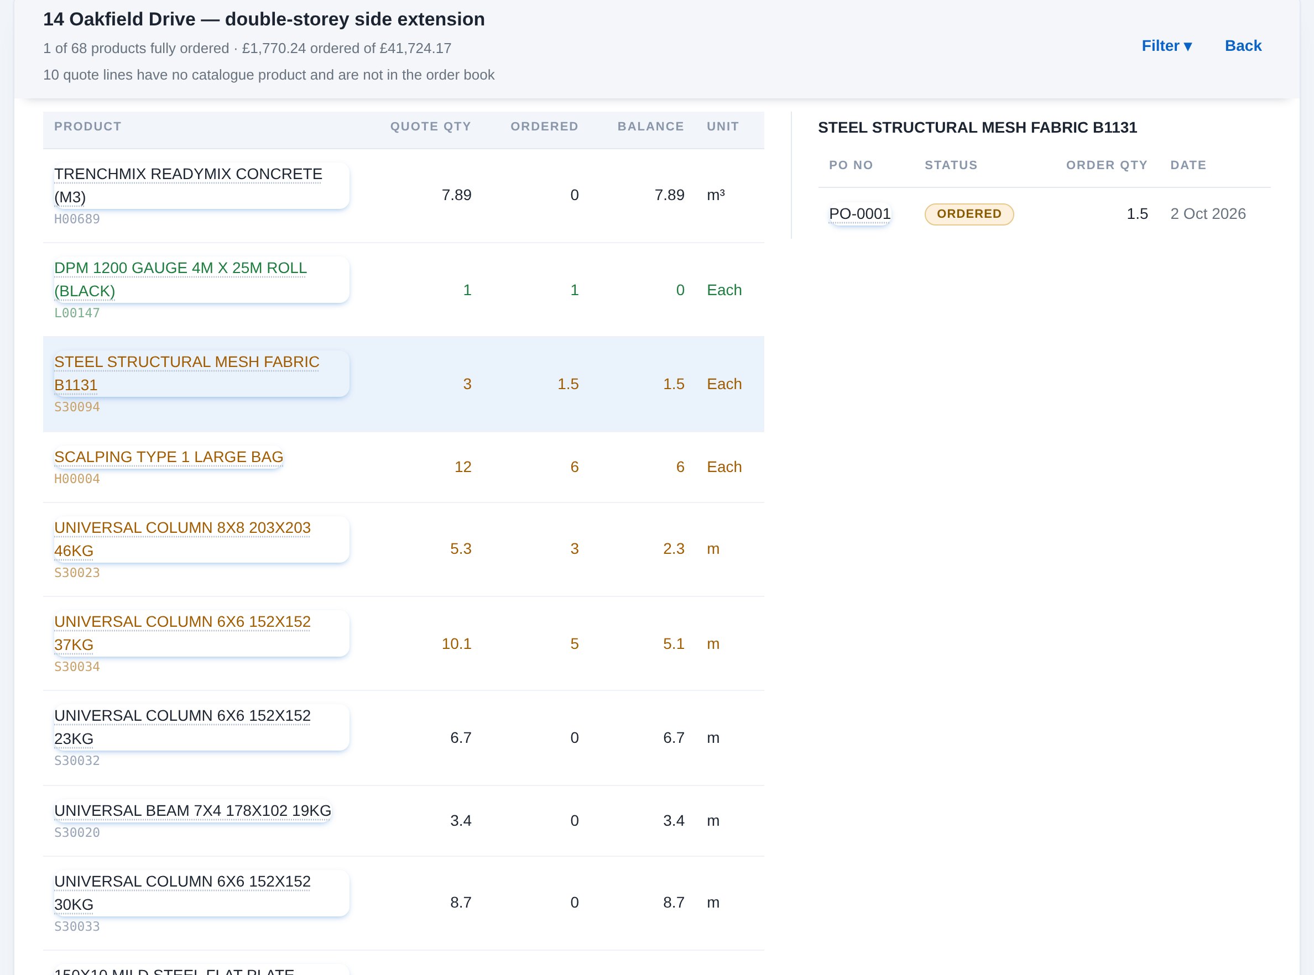
Task: Click the STATUS column header
Action: click(x=950, y=165)
